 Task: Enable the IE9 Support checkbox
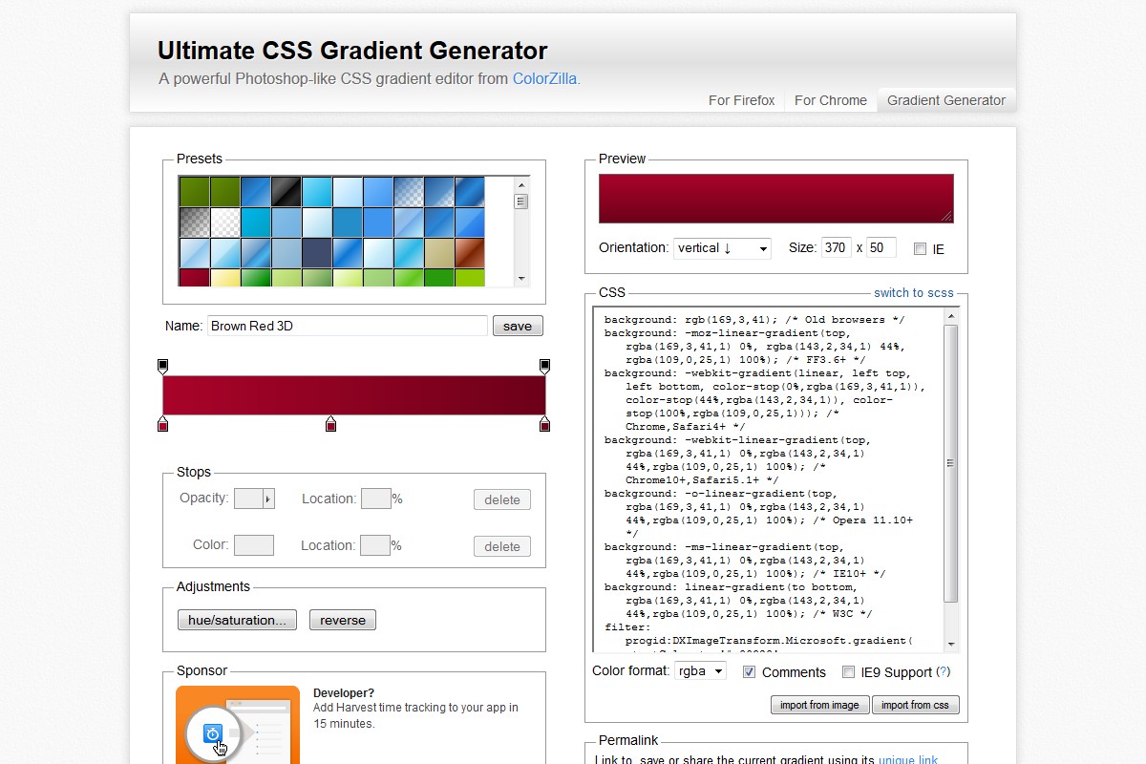click(x=848, y=672)
